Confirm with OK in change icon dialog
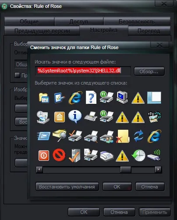 tap(117, 187)
